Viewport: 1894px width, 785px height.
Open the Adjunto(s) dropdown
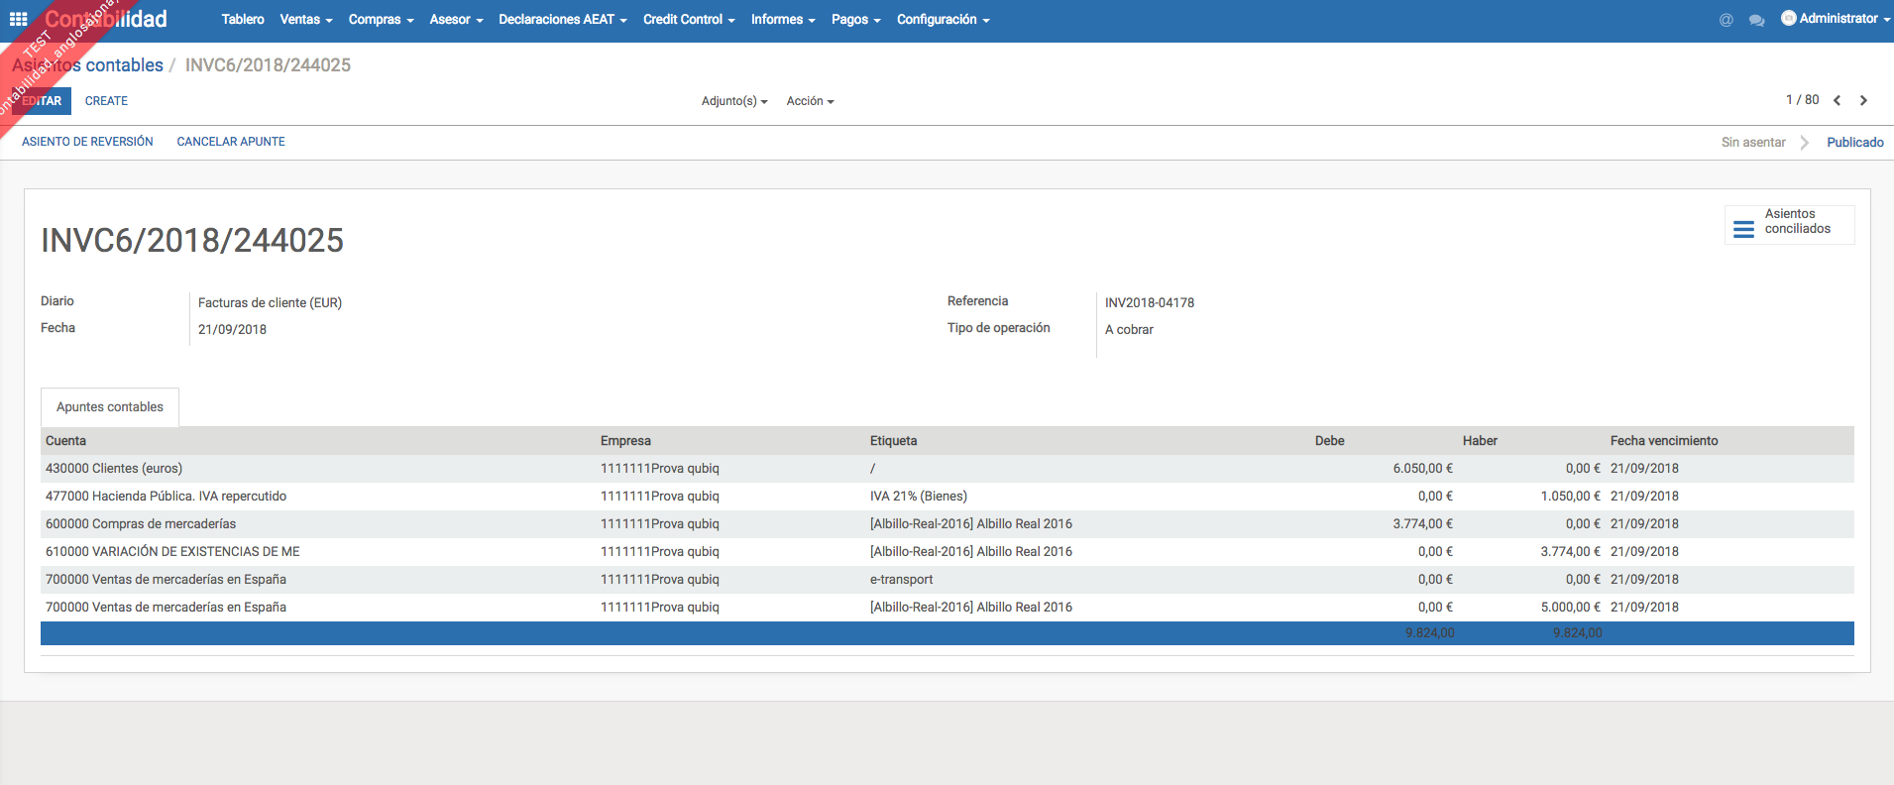click(x=733, y=101)
